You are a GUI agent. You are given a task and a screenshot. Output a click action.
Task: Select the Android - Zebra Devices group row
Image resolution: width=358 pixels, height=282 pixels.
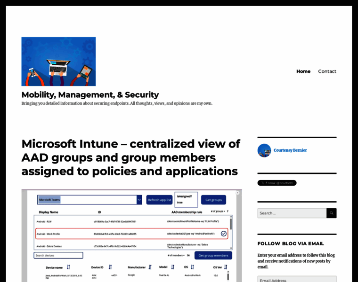point(132,246)
